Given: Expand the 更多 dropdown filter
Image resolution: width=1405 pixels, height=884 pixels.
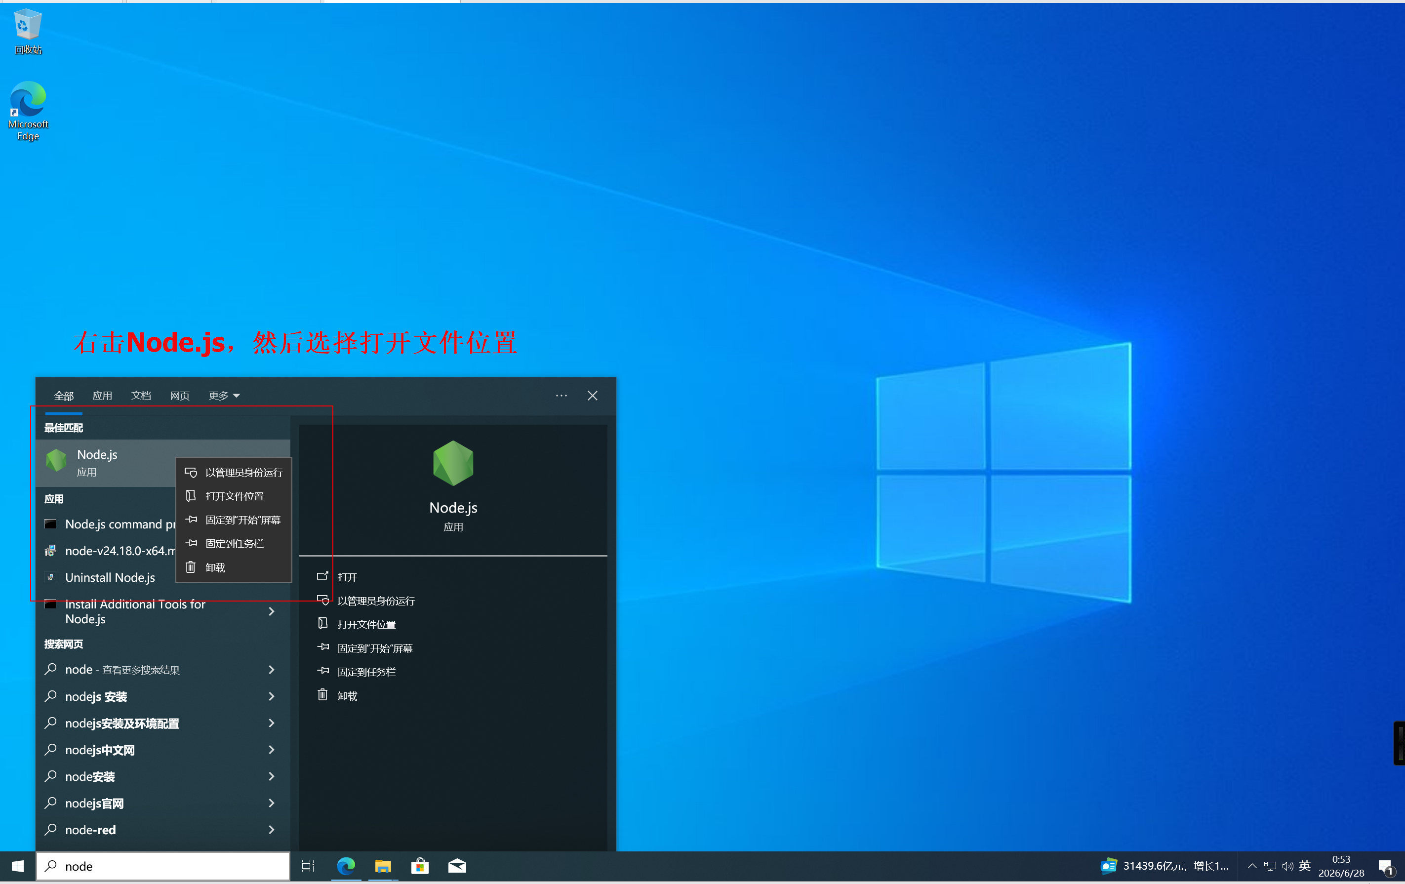Looking at the screenshot, I should click(x=224, y=396).
